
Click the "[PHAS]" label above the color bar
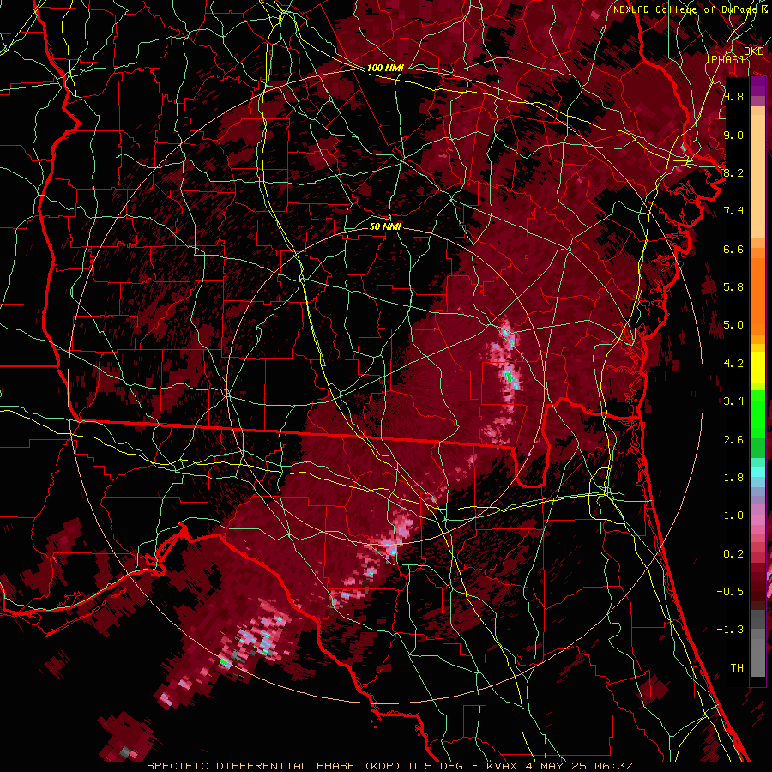click(725, 59)
